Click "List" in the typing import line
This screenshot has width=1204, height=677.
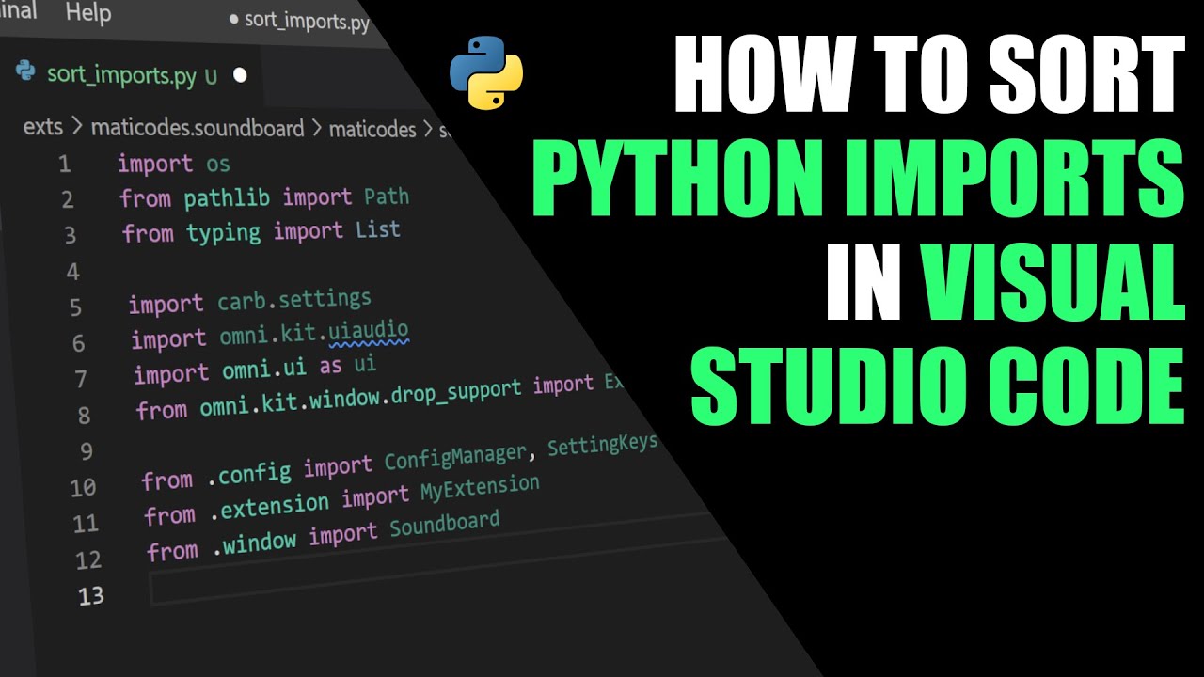(377, 230)
